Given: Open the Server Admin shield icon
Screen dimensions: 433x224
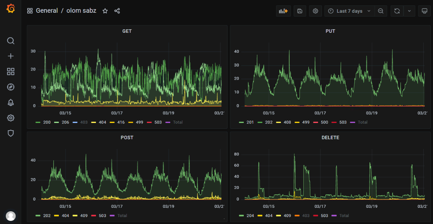Looking at the screenshot, I should pyautogui.click(x=11, y=133).
